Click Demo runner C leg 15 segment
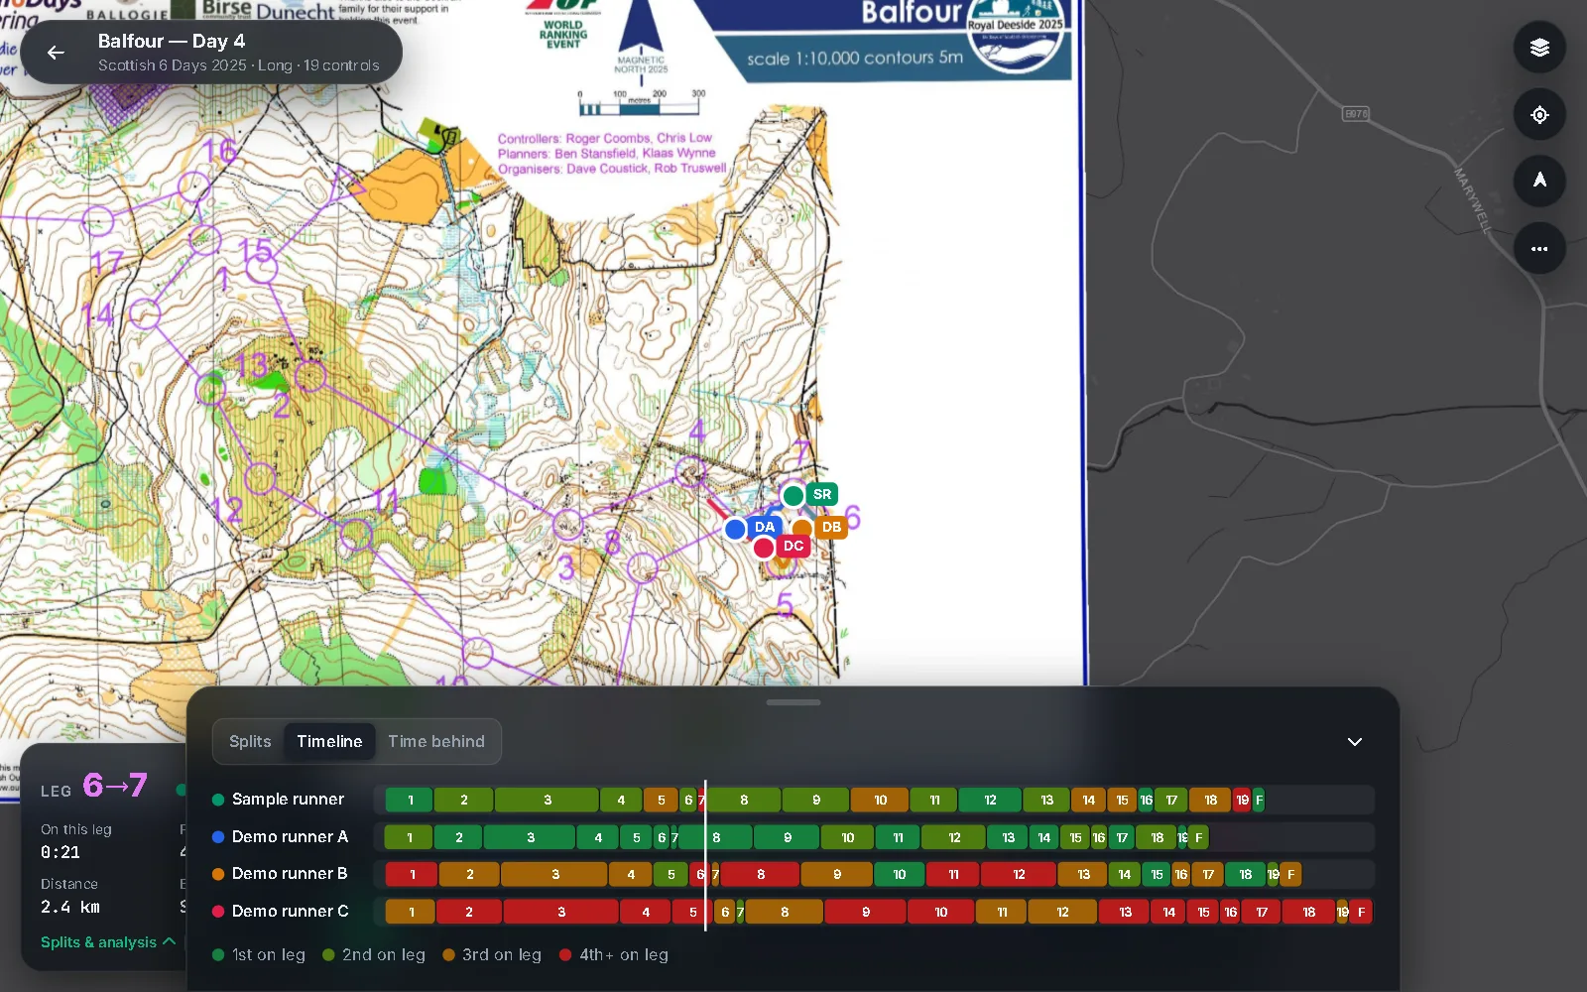Image resolution: width=1587 pixels, height=992 pixels. point(1203,912)
